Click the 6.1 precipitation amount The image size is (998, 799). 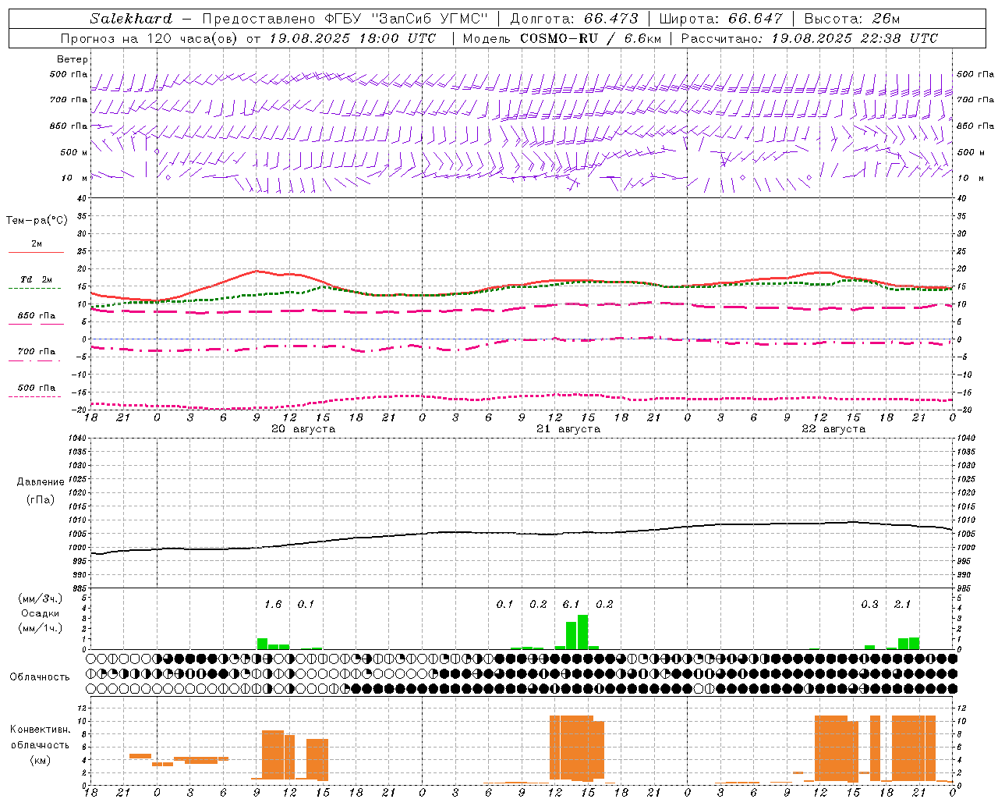(571, 604)
